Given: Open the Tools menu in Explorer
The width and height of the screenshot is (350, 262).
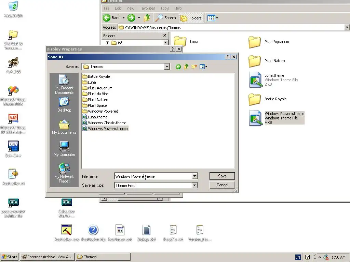Looking at the screenshot, I should click(164, 8).
